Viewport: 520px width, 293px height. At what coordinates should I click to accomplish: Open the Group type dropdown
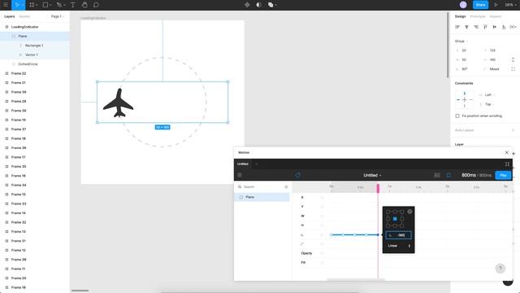point(461,42)
